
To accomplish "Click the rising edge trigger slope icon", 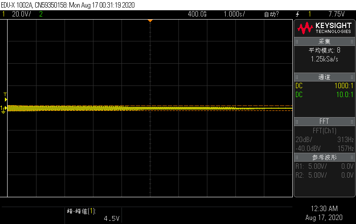I will point(297,14).
